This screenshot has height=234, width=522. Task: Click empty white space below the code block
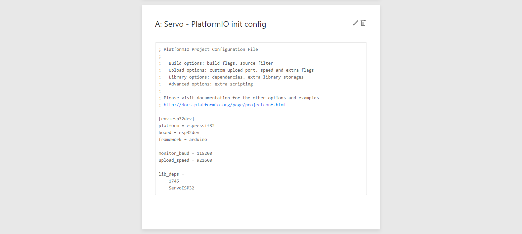pos(261,211)
